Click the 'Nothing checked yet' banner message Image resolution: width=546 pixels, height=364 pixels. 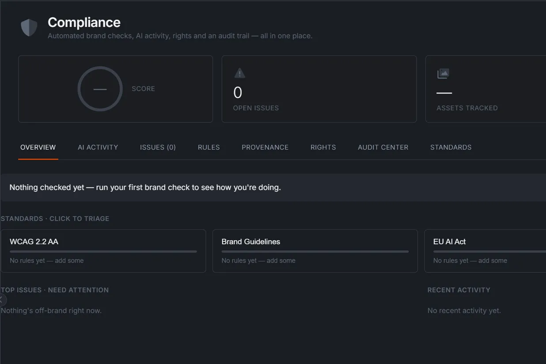pyautogui.click(x=145, y=187)
